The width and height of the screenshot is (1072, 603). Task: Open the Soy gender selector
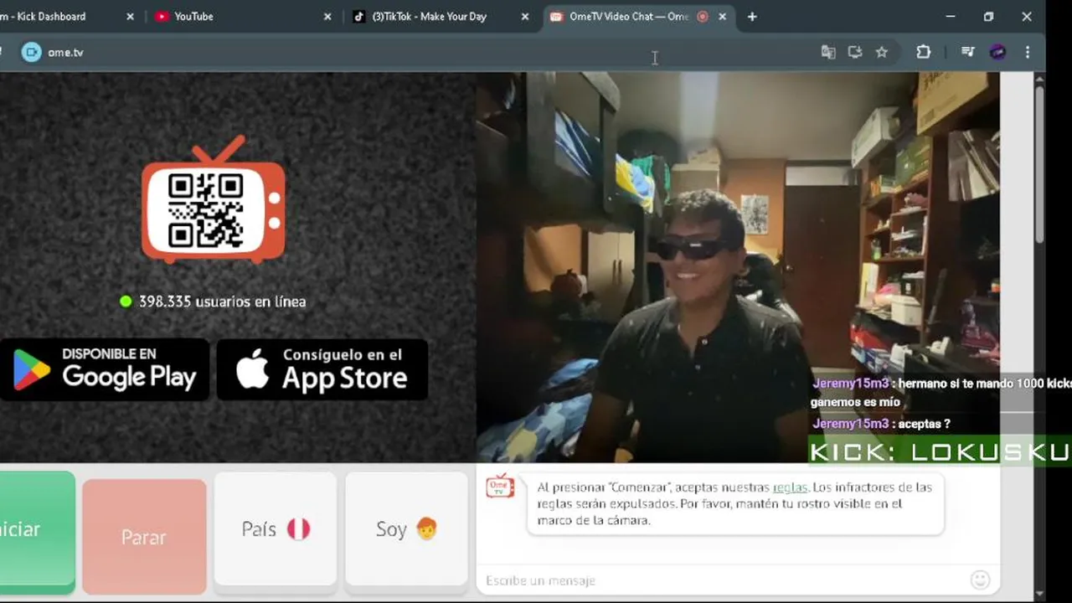pyautogui.click(x=406, y=529)
